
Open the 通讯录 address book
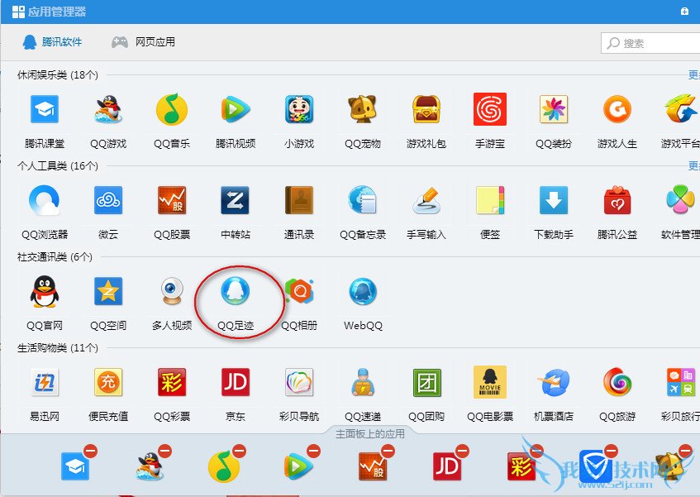[299, 200]
